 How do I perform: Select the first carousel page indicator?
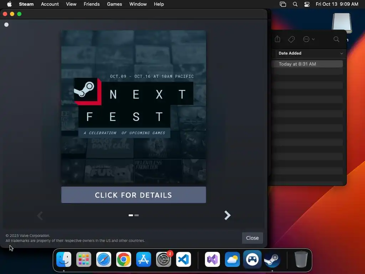131,215
